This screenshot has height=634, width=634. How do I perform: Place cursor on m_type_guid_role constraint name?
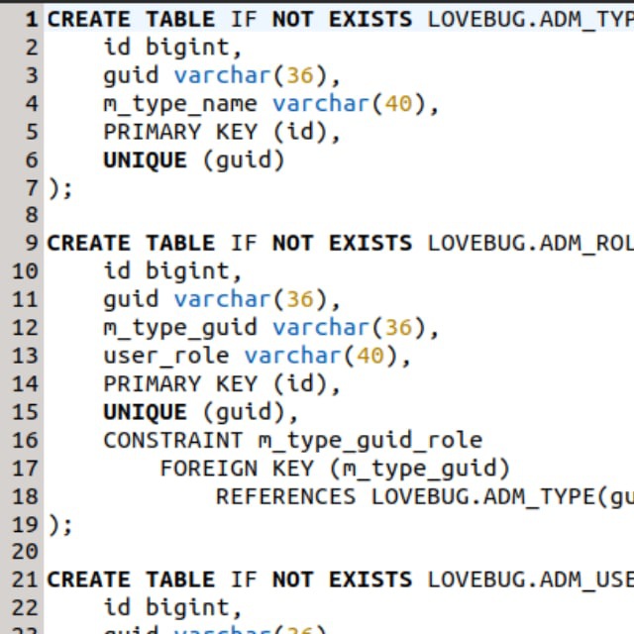coord(370,441)
